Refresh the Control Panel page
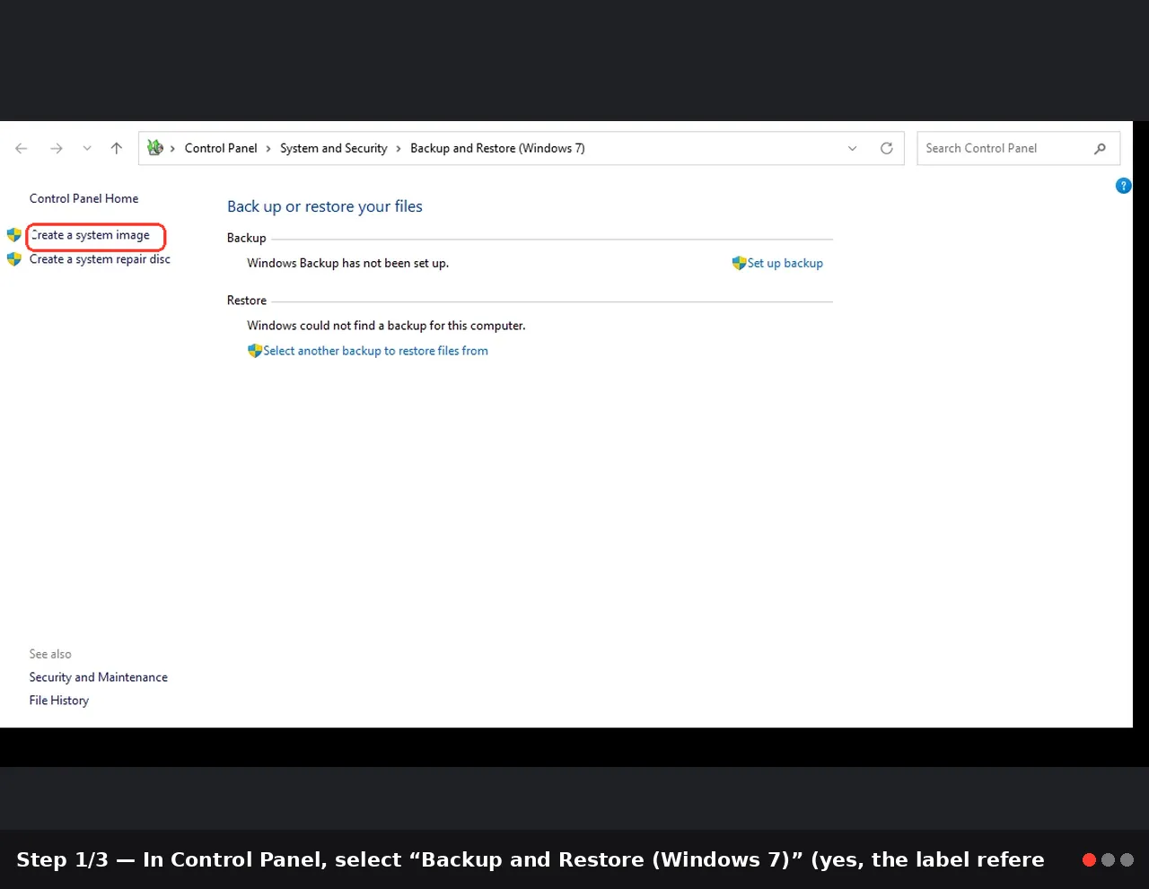Image resolution: width=1149 pixels, height=889 pixels. 887,149
